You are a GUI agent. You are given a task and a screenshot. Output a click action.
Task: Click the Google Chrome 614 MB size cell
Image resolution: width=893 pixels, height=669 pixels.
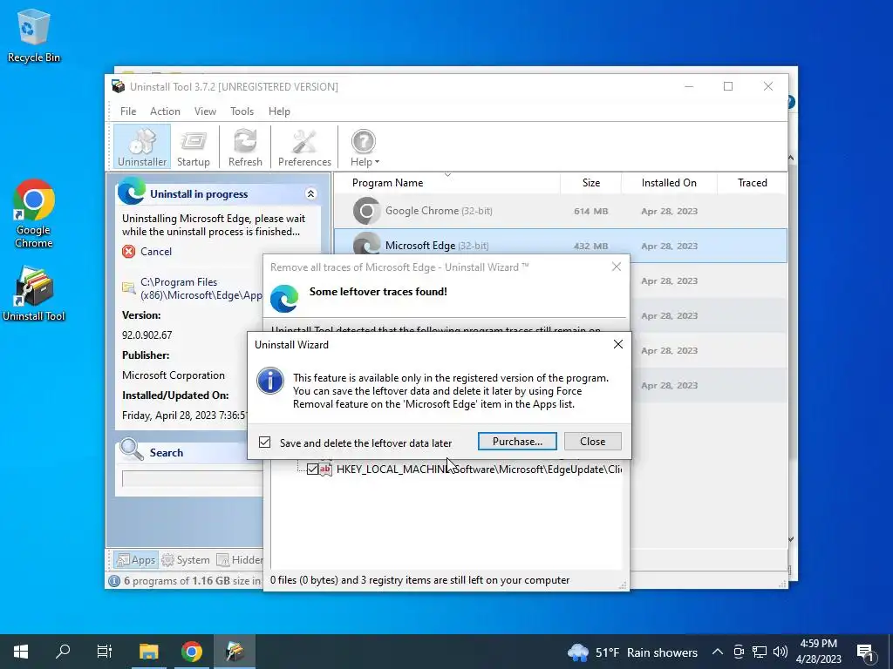[x=590, y=211]
